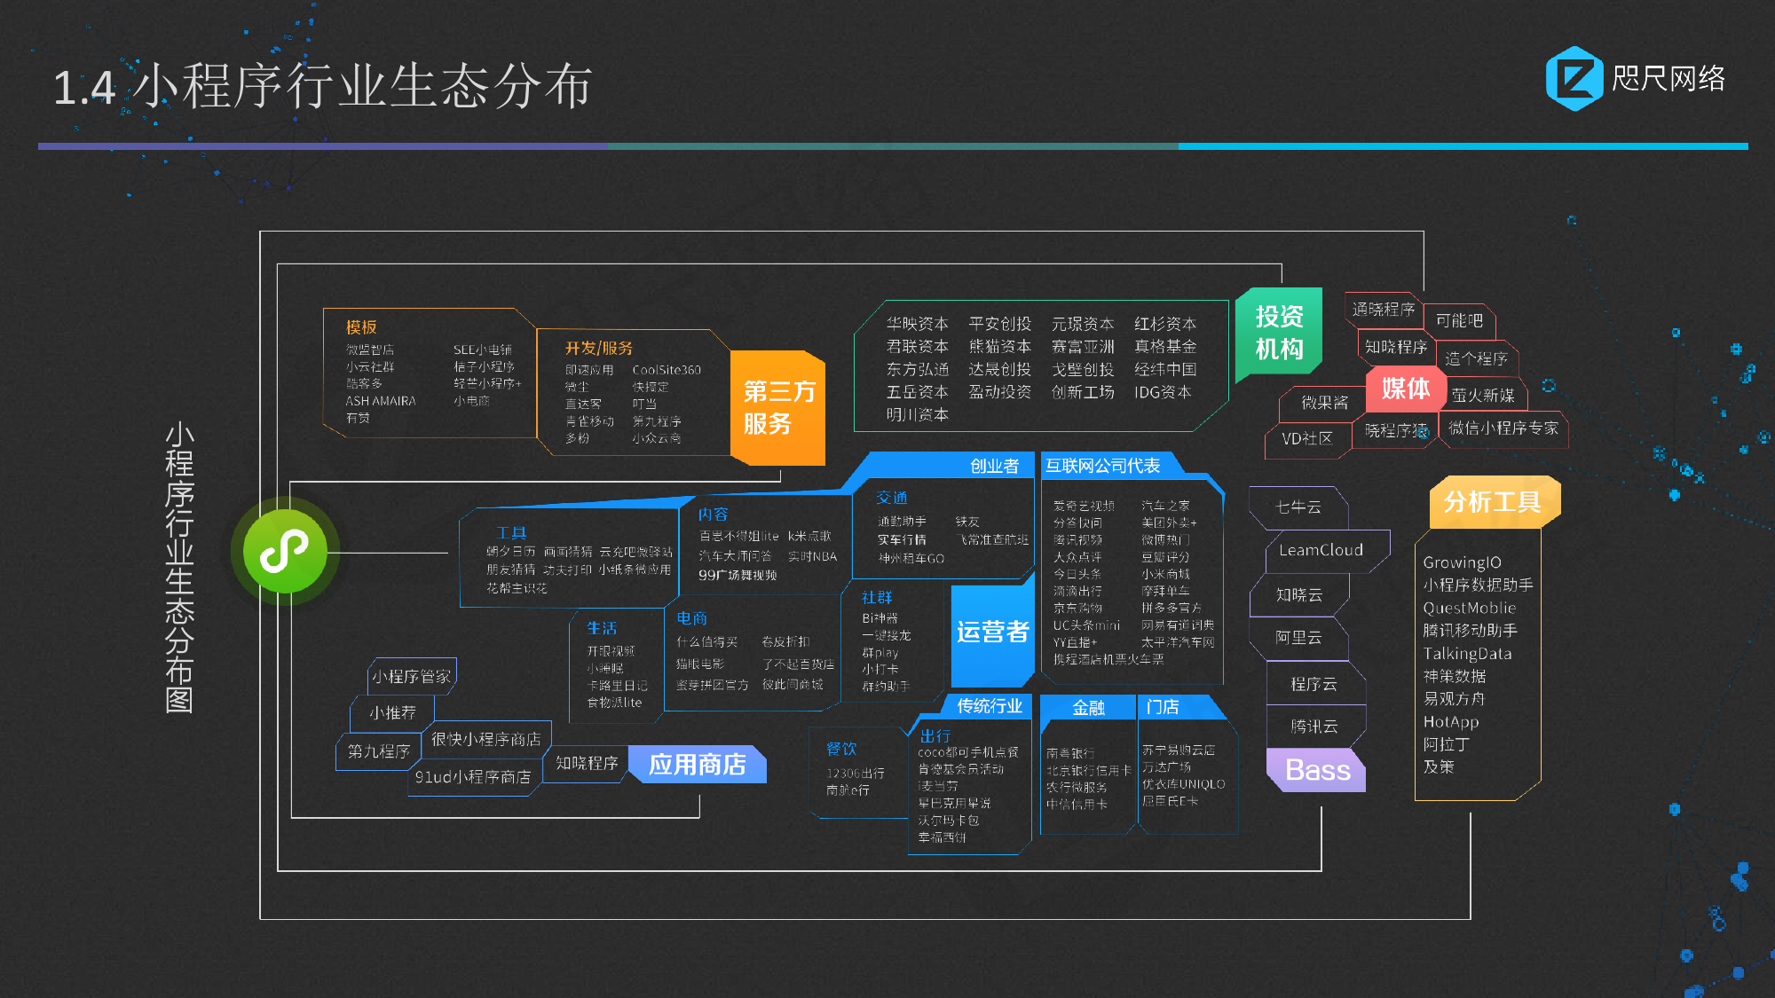Select the 七牛云 box
Viewport: 1775px width, 998px height.
coord(1298,507)
